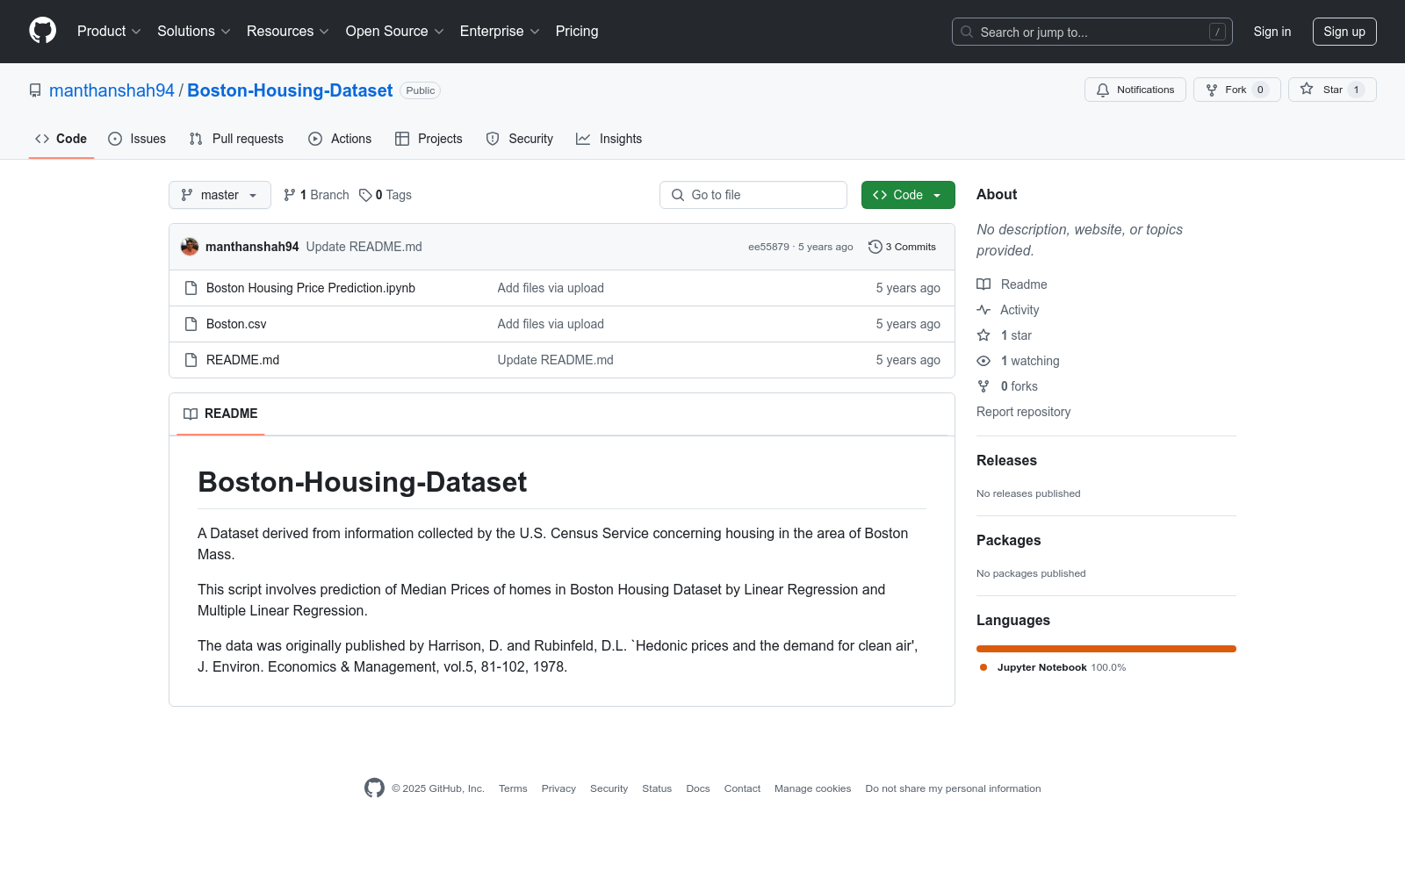Open the Security tab

pos(520,139)
